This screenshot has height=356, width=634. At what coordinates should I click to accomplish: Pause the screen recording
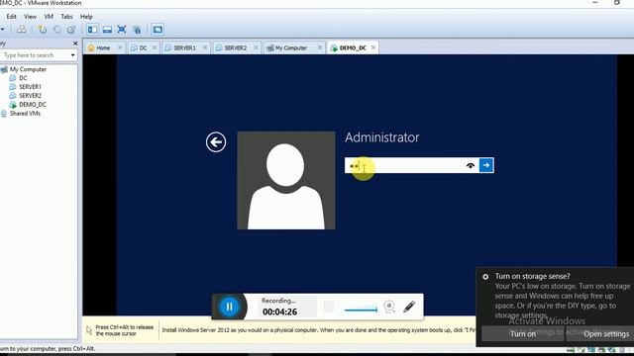229,307
